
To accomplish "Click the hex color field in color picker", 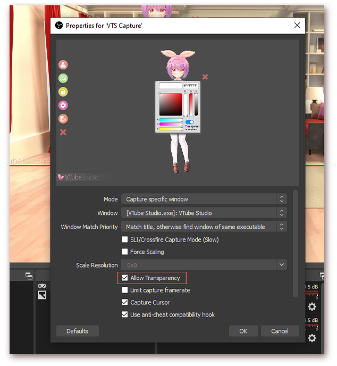I will point(190,86).
